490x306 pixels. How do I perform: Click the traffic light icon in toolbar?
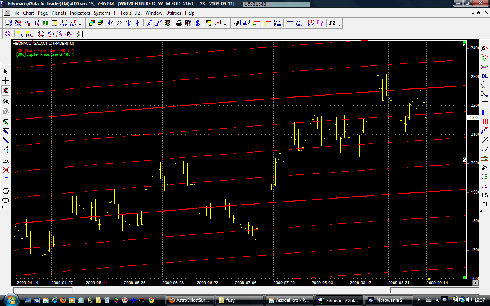pos(168,23)
